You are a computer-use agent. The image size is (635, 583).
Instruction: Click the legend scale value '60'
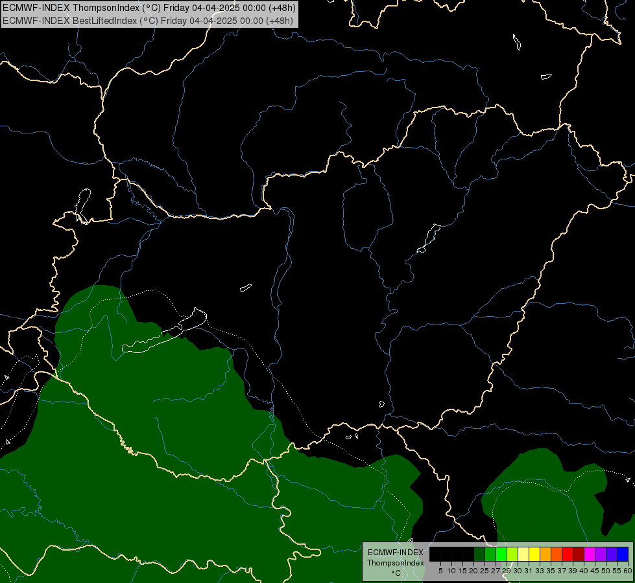[x=628, y=571]
